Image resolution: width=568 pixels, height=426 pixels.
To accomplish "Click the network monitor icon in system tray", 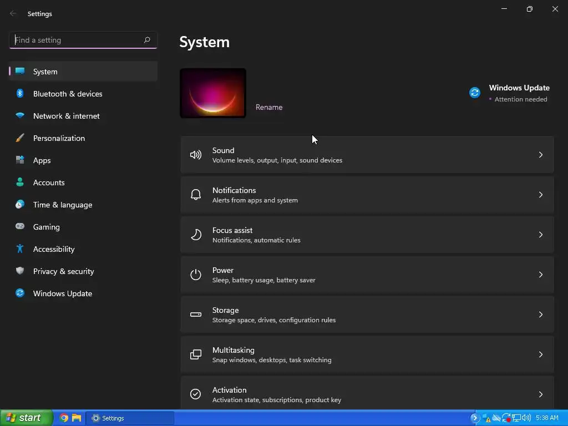I will click(x=516, y=418).
